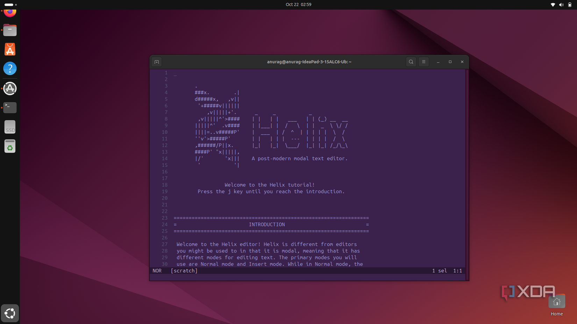Open the terminal search

point(411,62)
